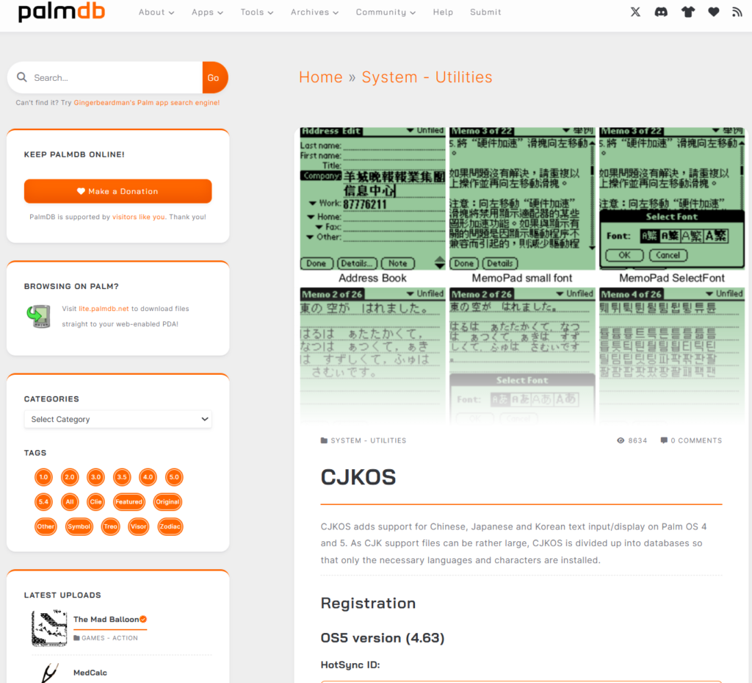Click the palmdb logo
This screenshot has height=683, width=752.
pyautogui.click(x=62, y=12)
